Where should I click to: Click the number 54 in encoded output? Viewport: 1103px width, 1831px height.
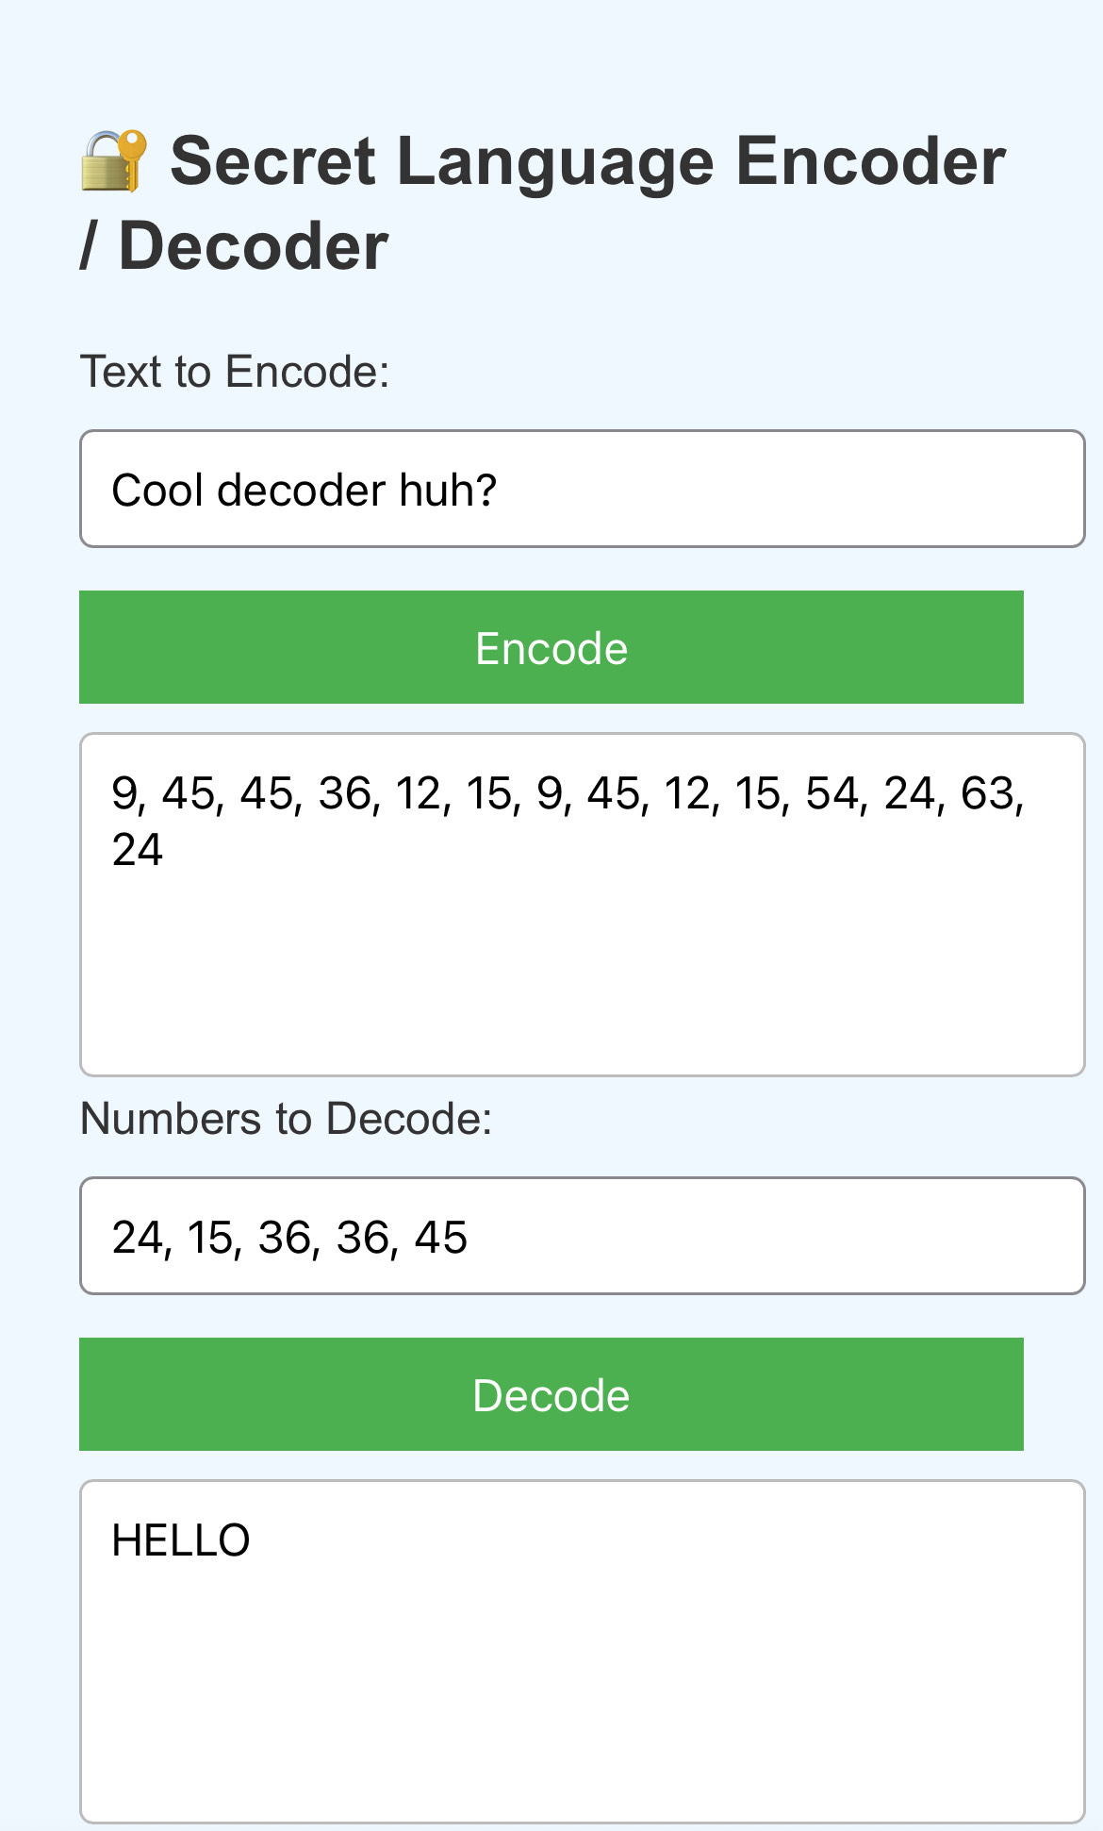831,793
